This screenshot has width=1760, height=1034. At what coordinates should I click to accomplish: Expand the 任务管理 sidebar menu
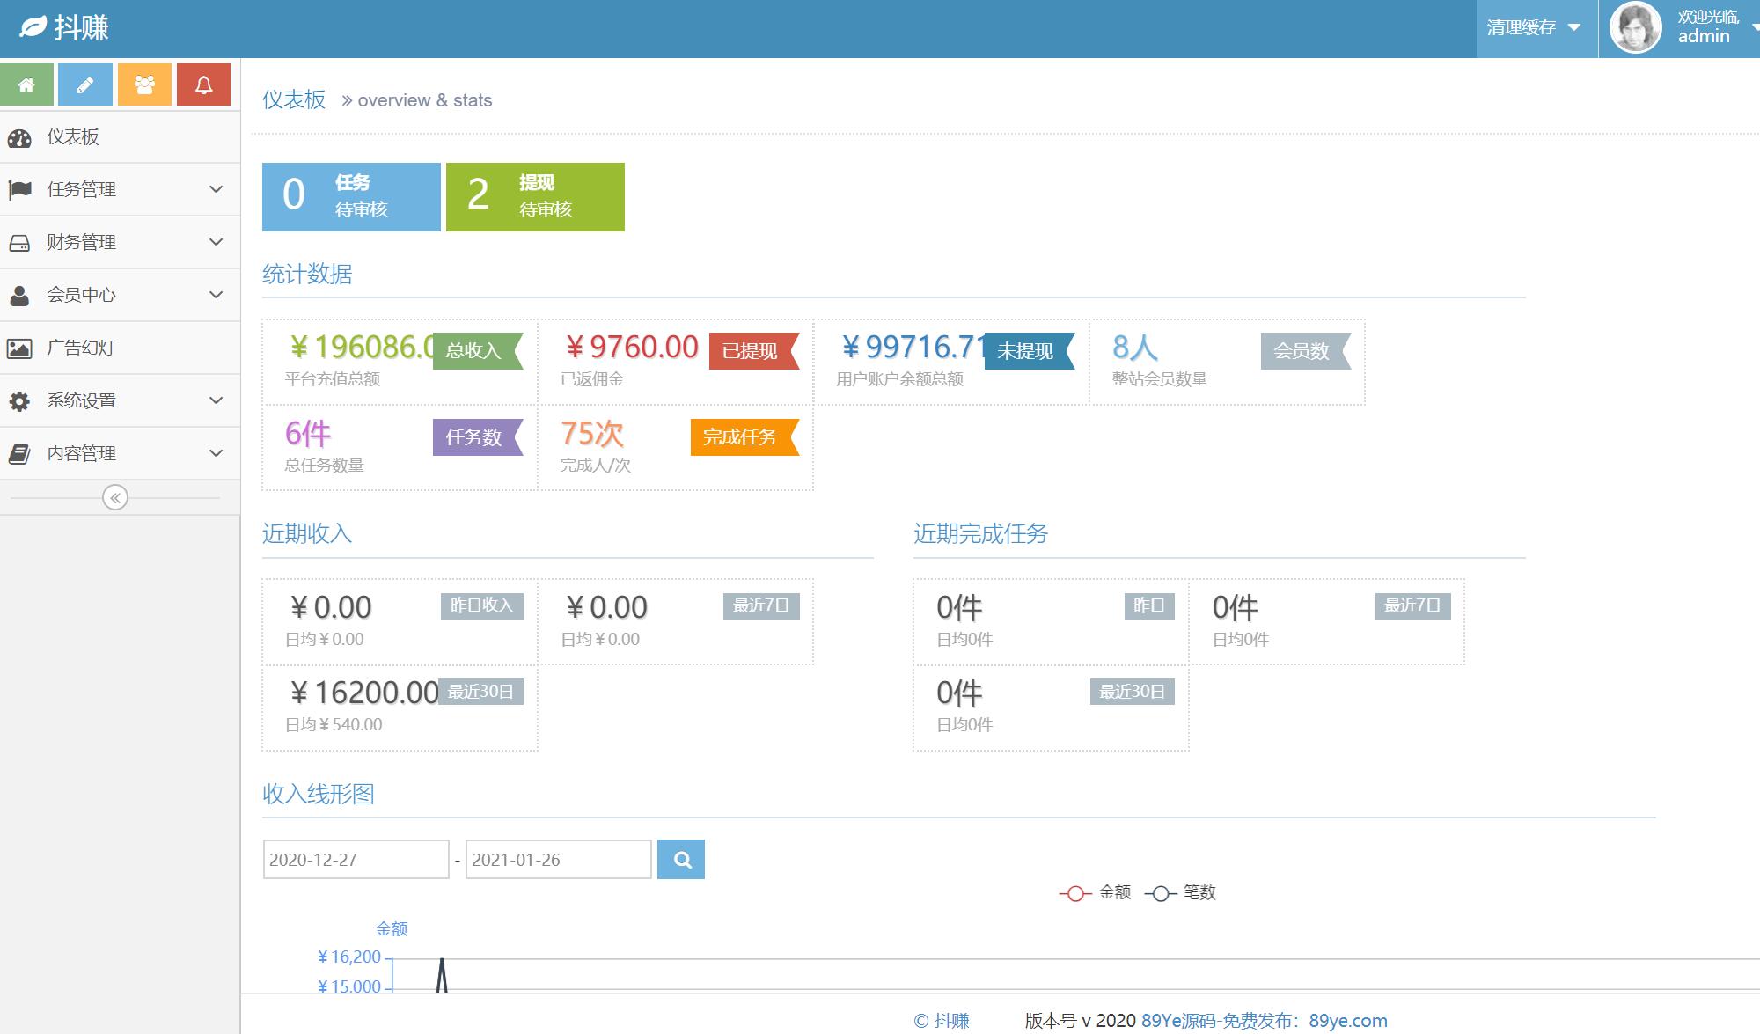pos(119,189)
